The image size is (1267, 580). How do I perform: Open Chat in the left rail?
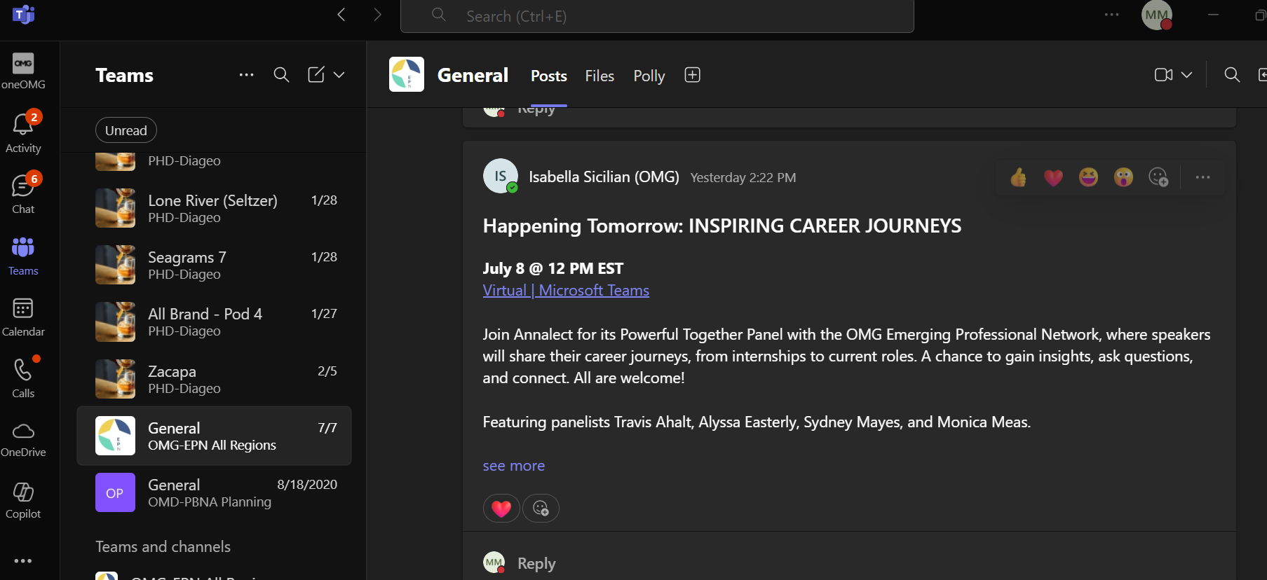tap(23, 193)
